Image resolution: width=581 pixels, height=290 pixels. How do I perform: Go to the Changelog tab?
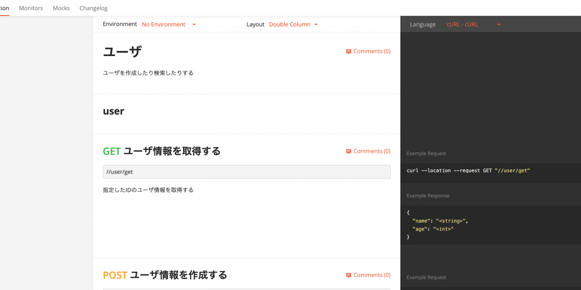click(x=93, y=8)
